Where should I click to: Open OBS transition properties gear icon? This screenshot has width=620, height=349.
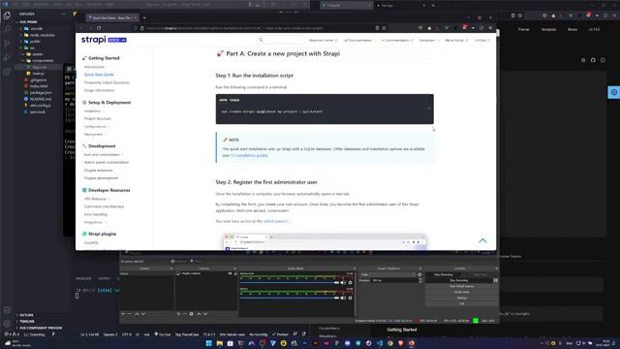419,274
